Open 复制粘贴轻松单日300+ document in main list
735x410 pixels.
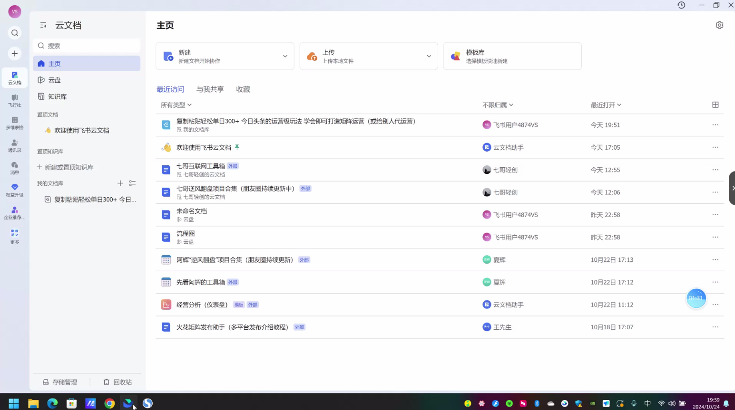pyautogui.click(x=298, y=121)
